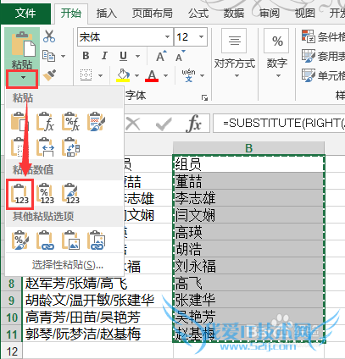Image resolution: width=345 pixels, height=359 pixels.
Task: Open the Paste dropdown arrow
Action: pyautogui.click(x=23, y=78)
